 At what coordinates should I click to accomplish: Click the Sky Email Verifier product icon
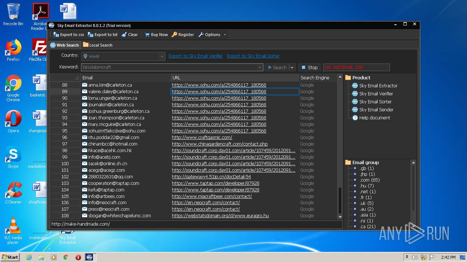[355, 94]
